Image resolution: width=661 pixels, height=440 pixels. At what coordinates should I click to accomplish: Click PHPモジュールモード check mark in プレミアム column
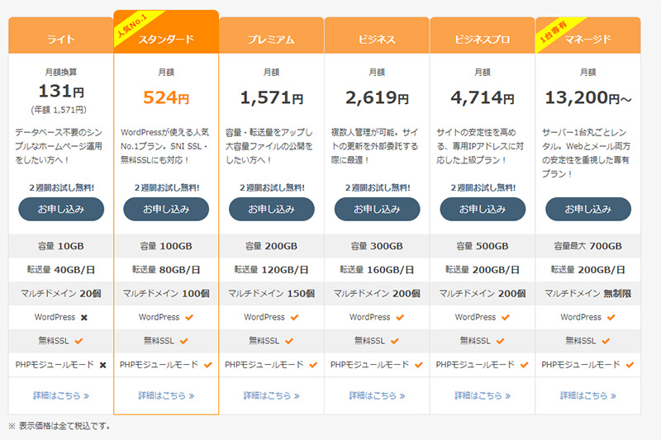[313, 365]
